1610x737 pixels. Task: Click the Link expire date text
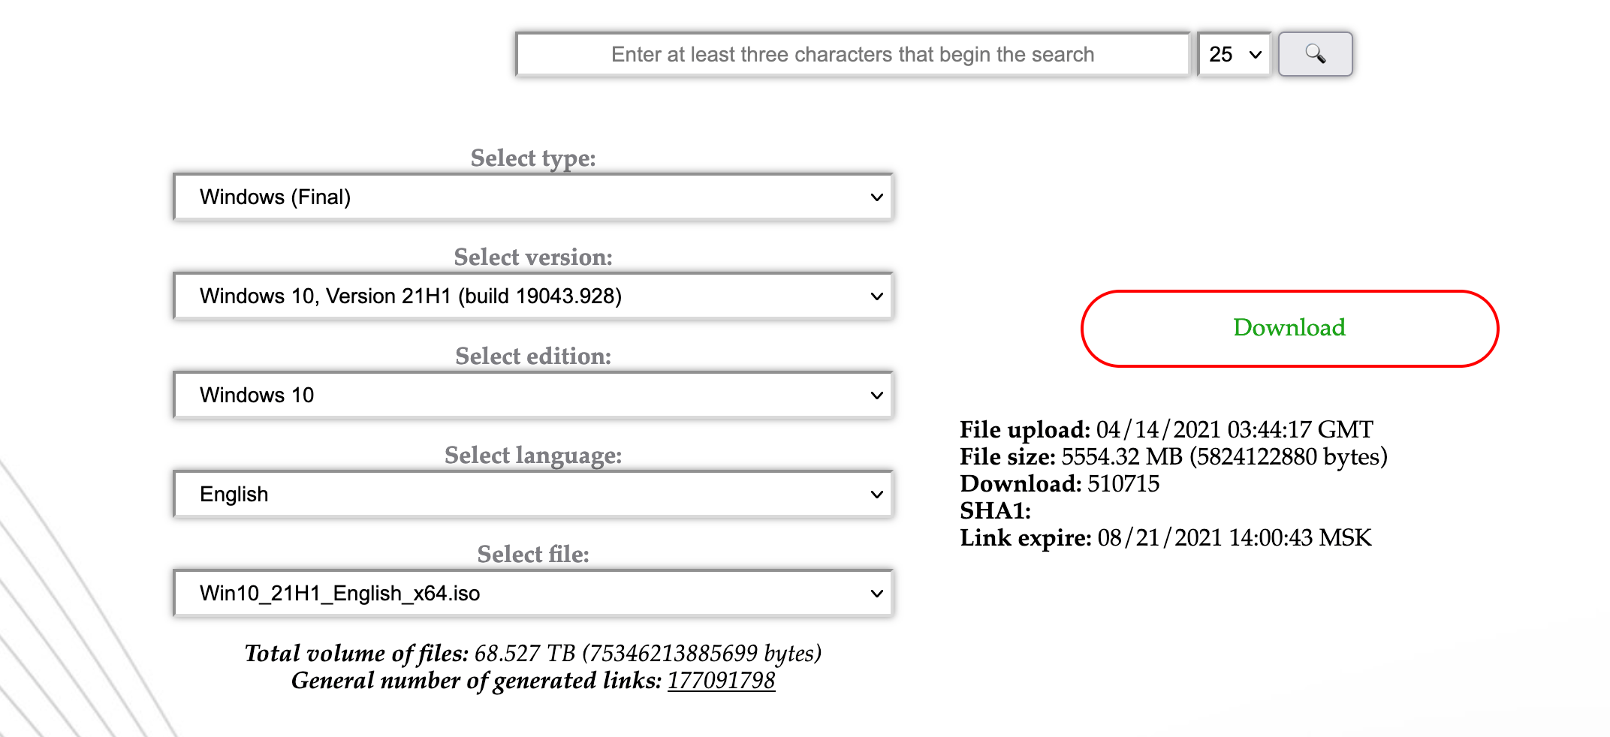coord(1235,537)
